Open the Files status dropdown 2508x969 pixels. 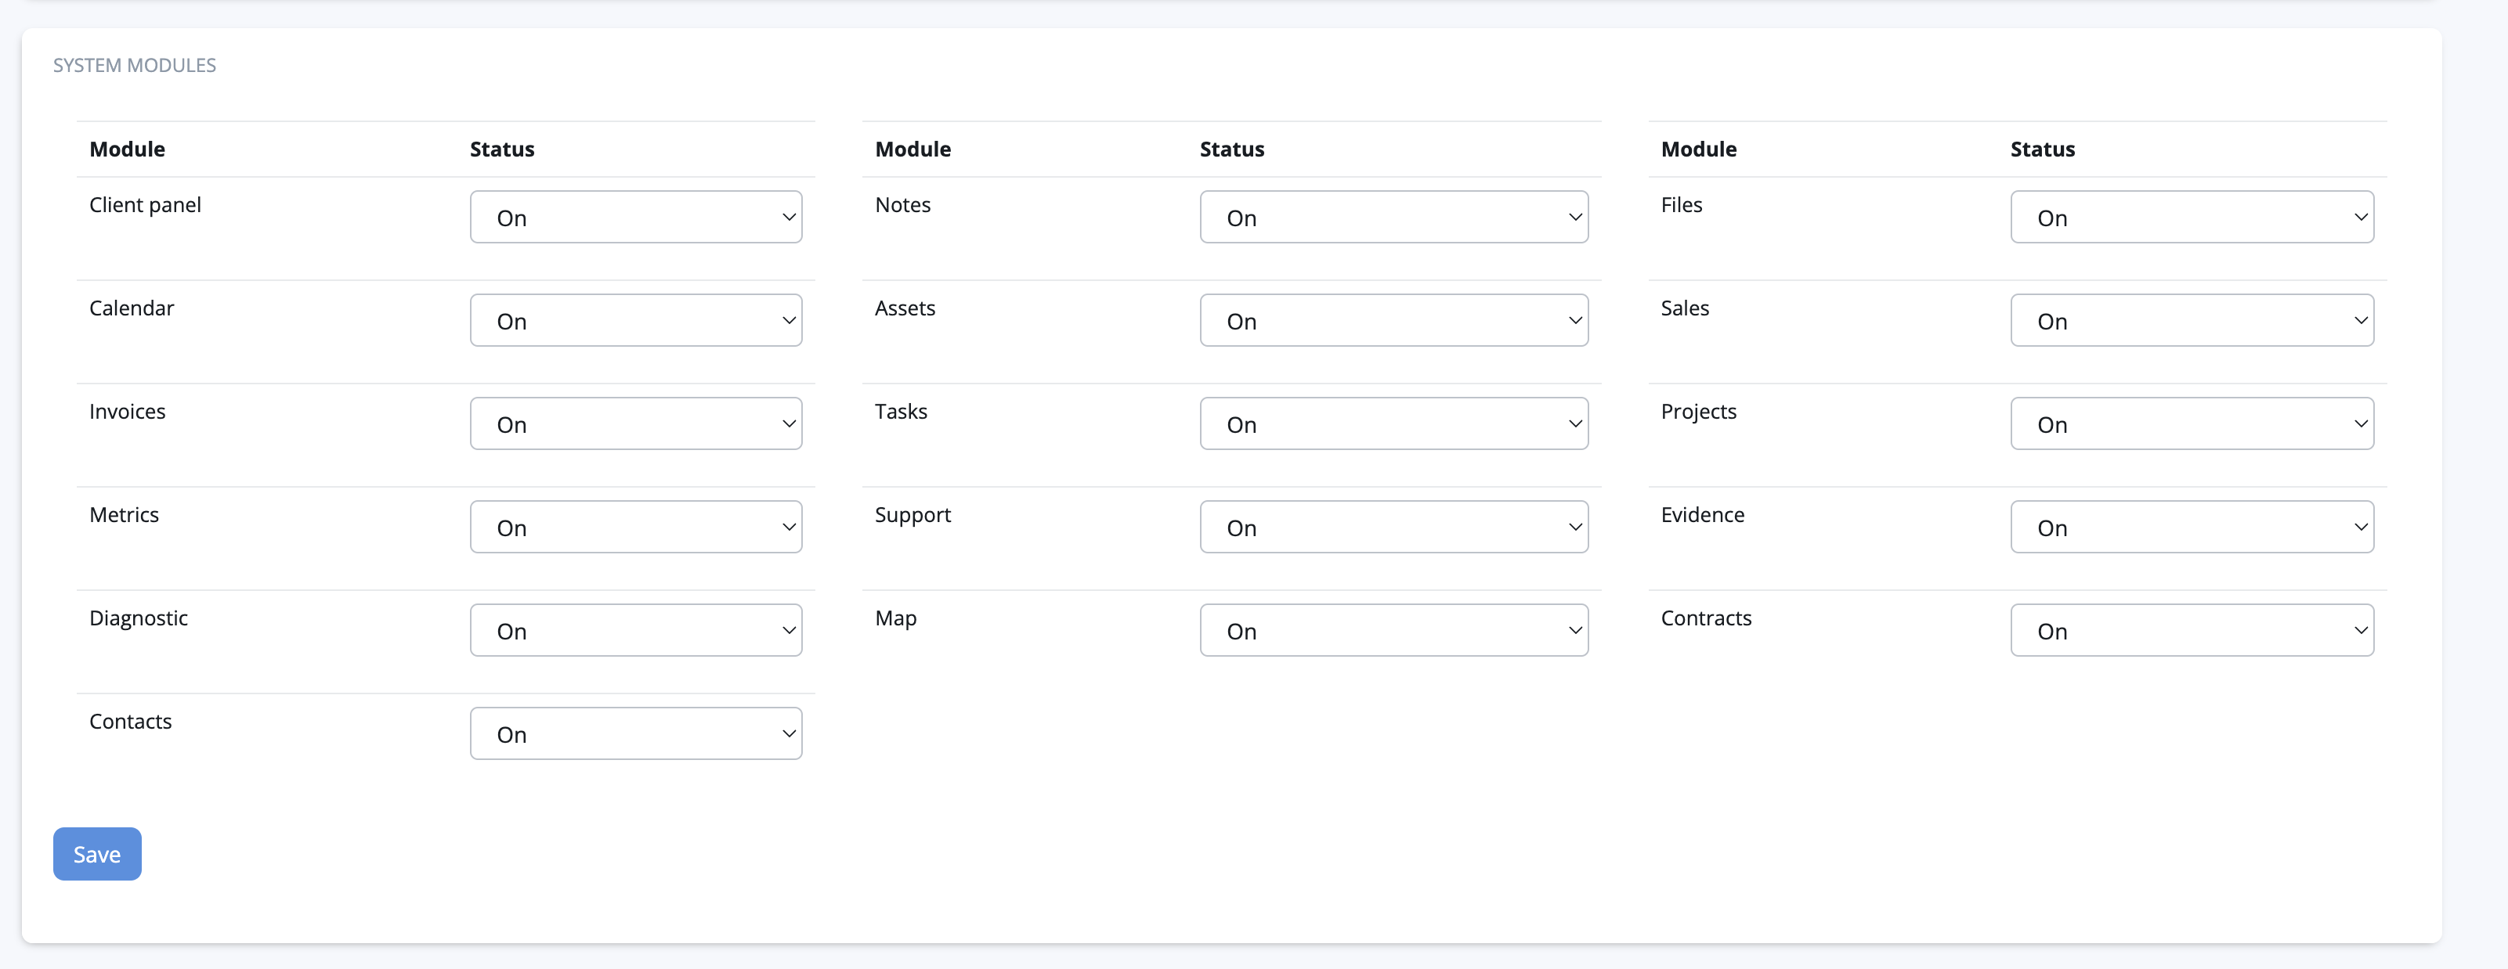2191,217
